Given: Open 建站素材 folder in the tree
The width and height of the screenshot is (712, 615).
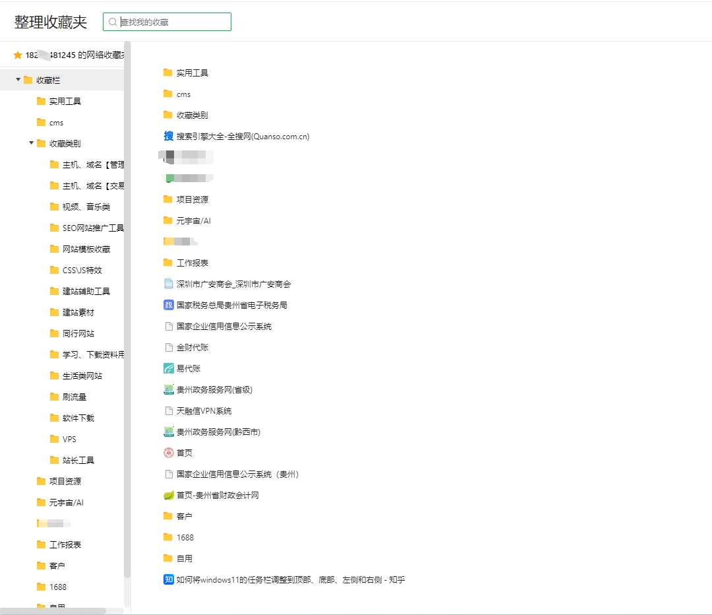Looking at the screenshot, I should 78,312.
